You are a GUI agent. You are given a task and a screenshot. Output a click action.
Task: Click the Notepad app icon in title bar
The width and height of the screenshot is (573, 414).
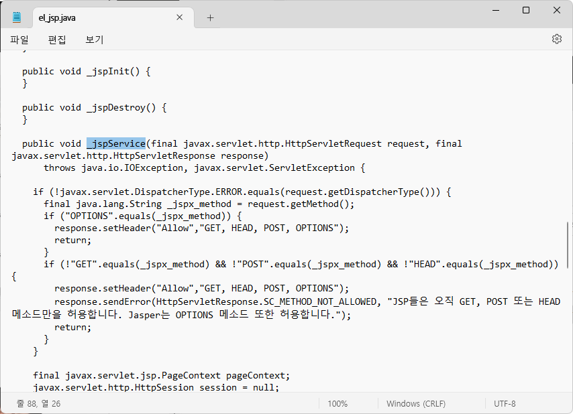17,17
